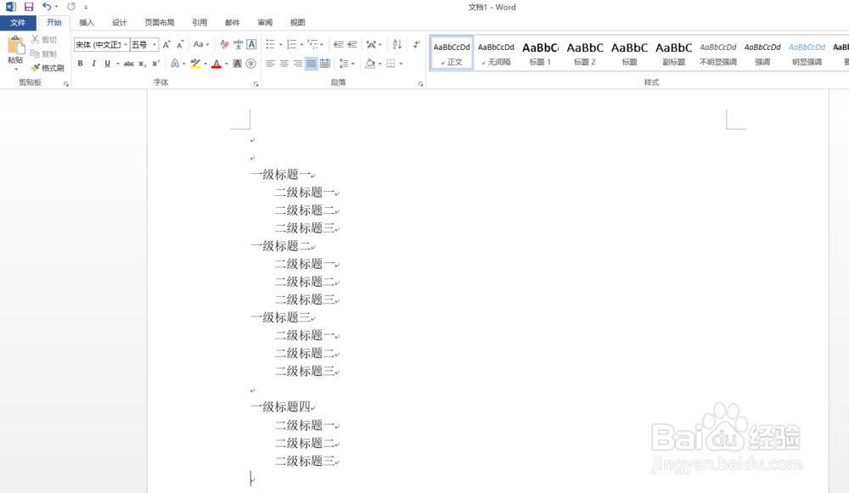849x493 pixels.
Task: Apply red font color
Action: 216,64
